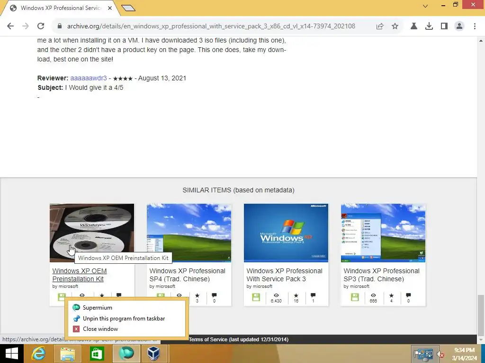Open Windows Store from taskbar
Image resolution: width=485 pixels, height=363 pixels.
click(x=97, y=354)
